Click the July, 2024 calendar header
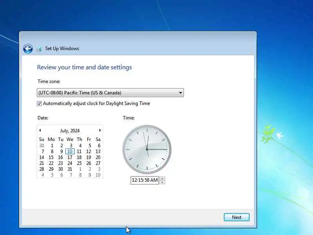The image size is (313, 235). (x=70, y=131)
